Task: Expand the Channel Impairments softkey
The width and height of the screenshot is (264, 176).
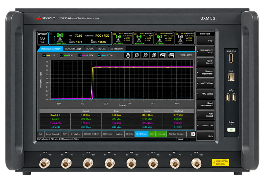Action: pos(205,73)
